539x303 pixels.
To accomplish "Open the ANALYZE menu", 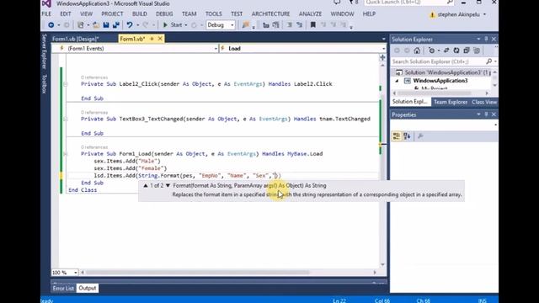I will 310,13.
